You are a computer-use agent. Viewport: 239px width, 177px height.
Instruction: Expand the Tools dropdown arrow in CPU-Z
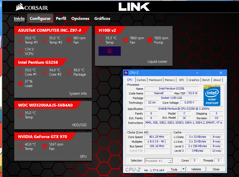tap(184, 169)
